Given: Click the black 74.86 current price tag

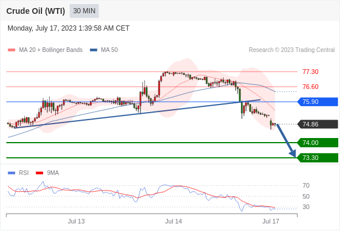Looking at the screenshot, I should coord(318,124).
